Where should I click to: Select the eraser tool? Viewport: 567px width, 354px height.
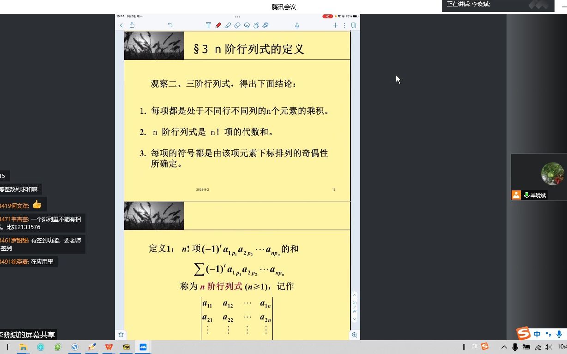pos(237,25)
